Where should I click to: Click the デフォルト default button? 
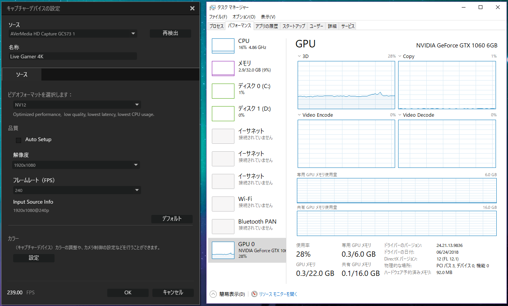coord(172,219)
